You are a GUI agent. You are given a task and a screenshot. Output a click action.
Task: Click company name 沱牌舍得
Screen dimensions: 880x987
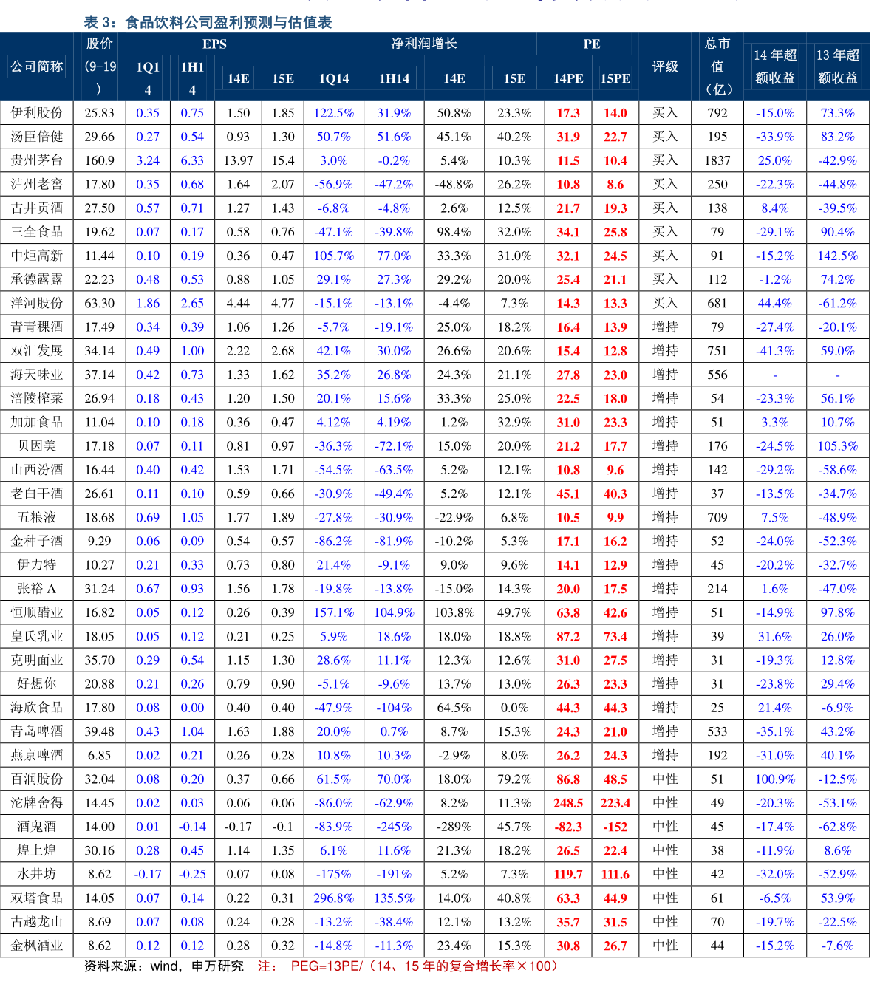pyautogui.click(x=37, y=803)
